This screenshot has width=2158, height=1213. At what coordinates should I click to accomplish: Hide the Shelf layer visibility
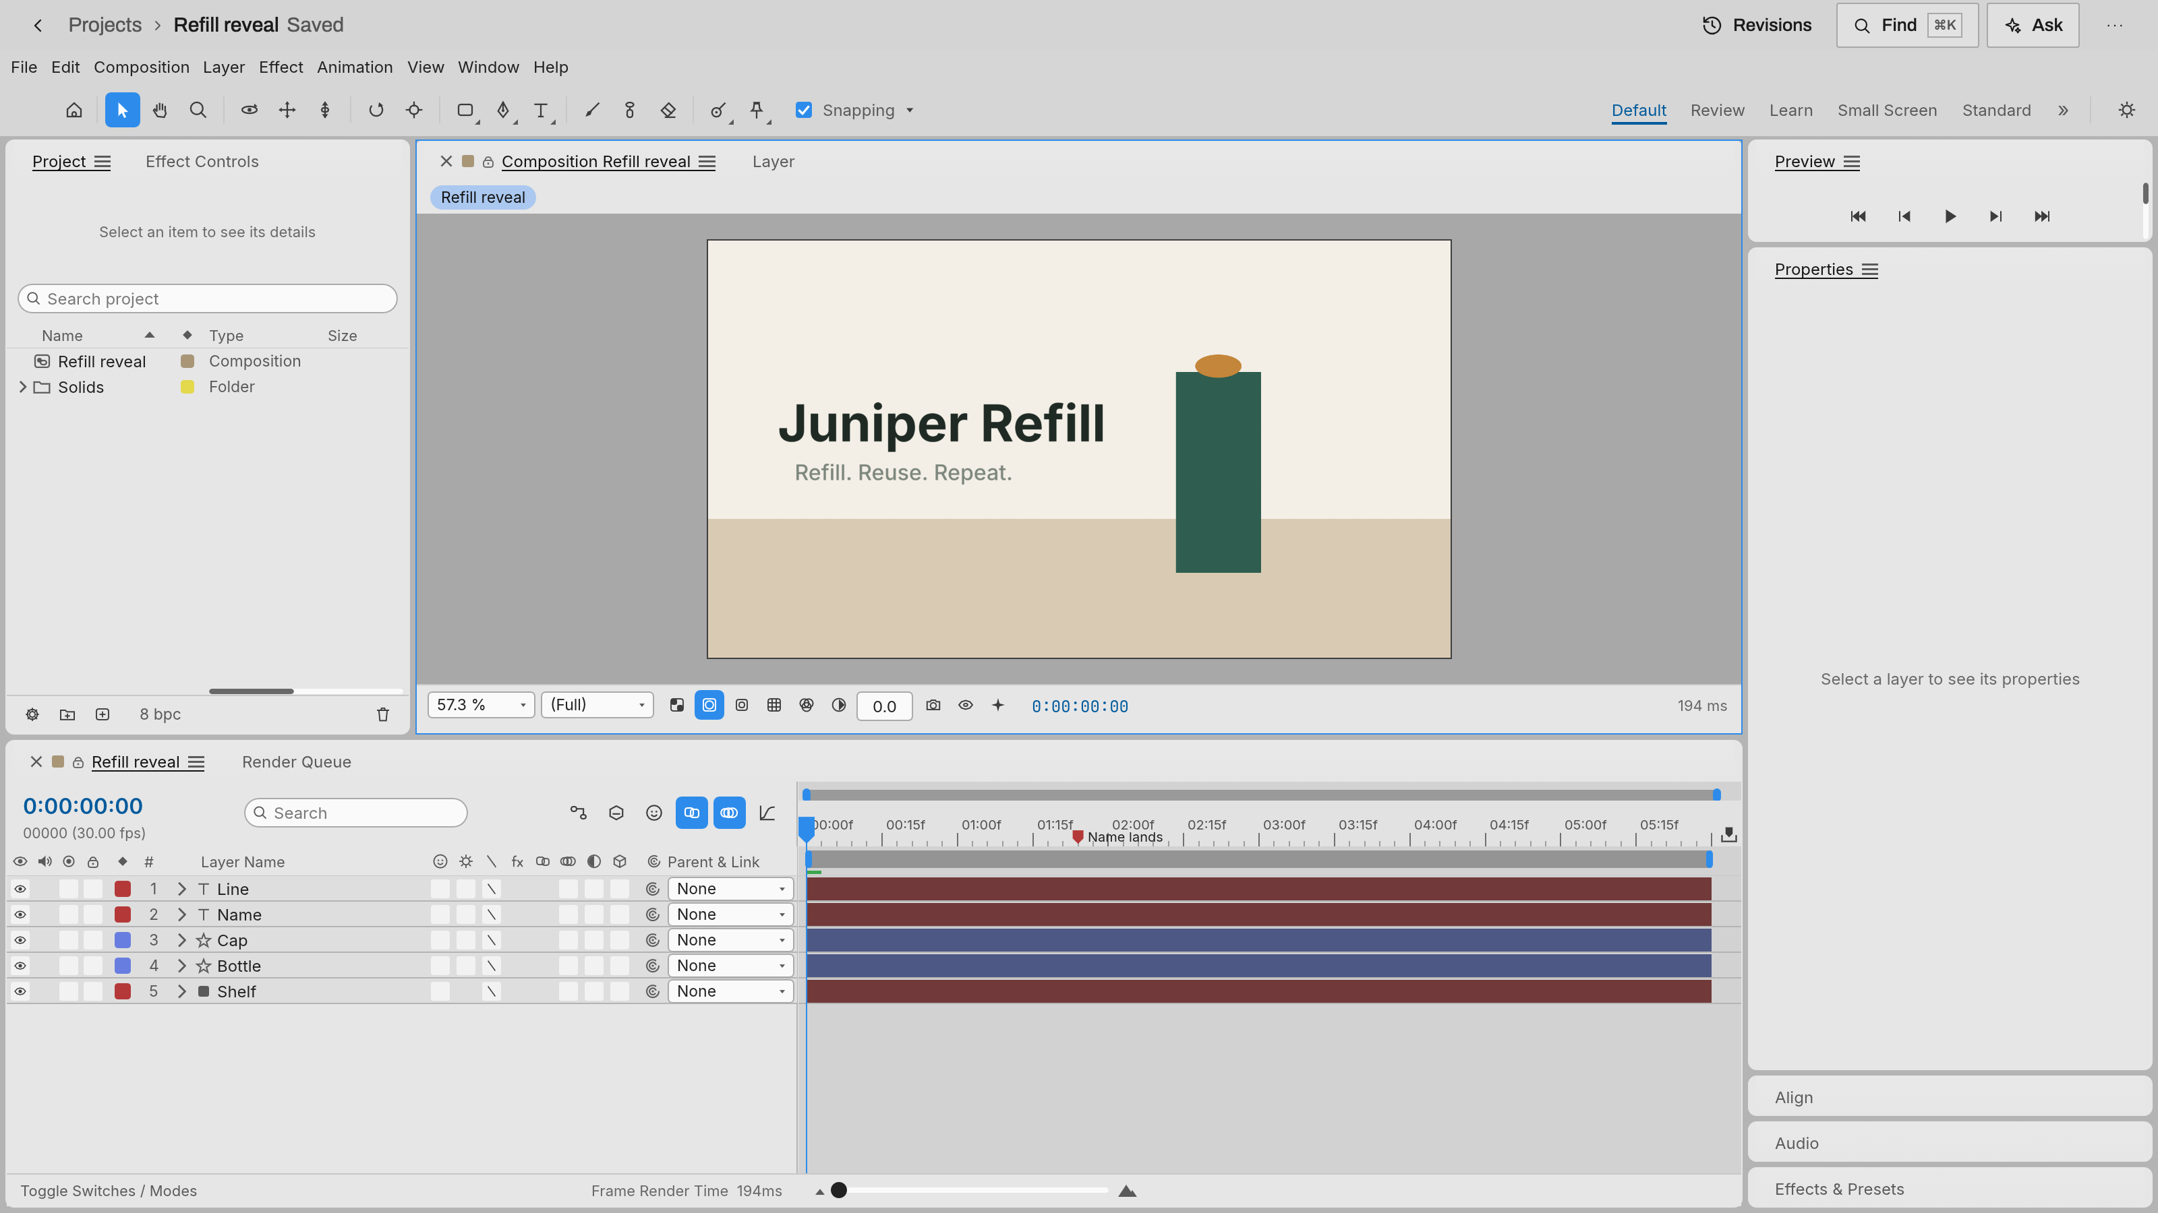pyautogui.click(x=20, y=991)
